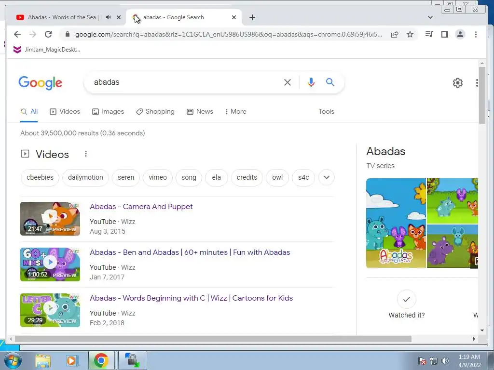The height and width of the screenshot is (370, 494).
Task: Open Windows Explorer from the taskbar
Action: coord(43,360)
